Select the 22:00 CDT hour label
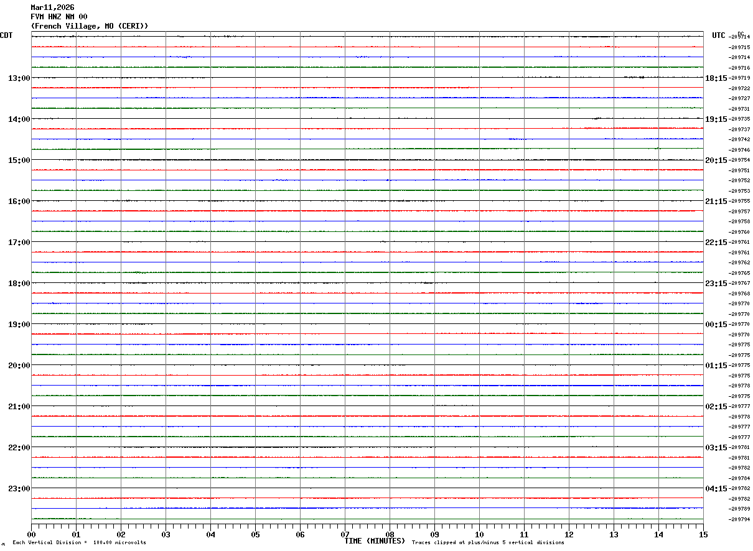This screenshot has width=753, height=551. 19,448
